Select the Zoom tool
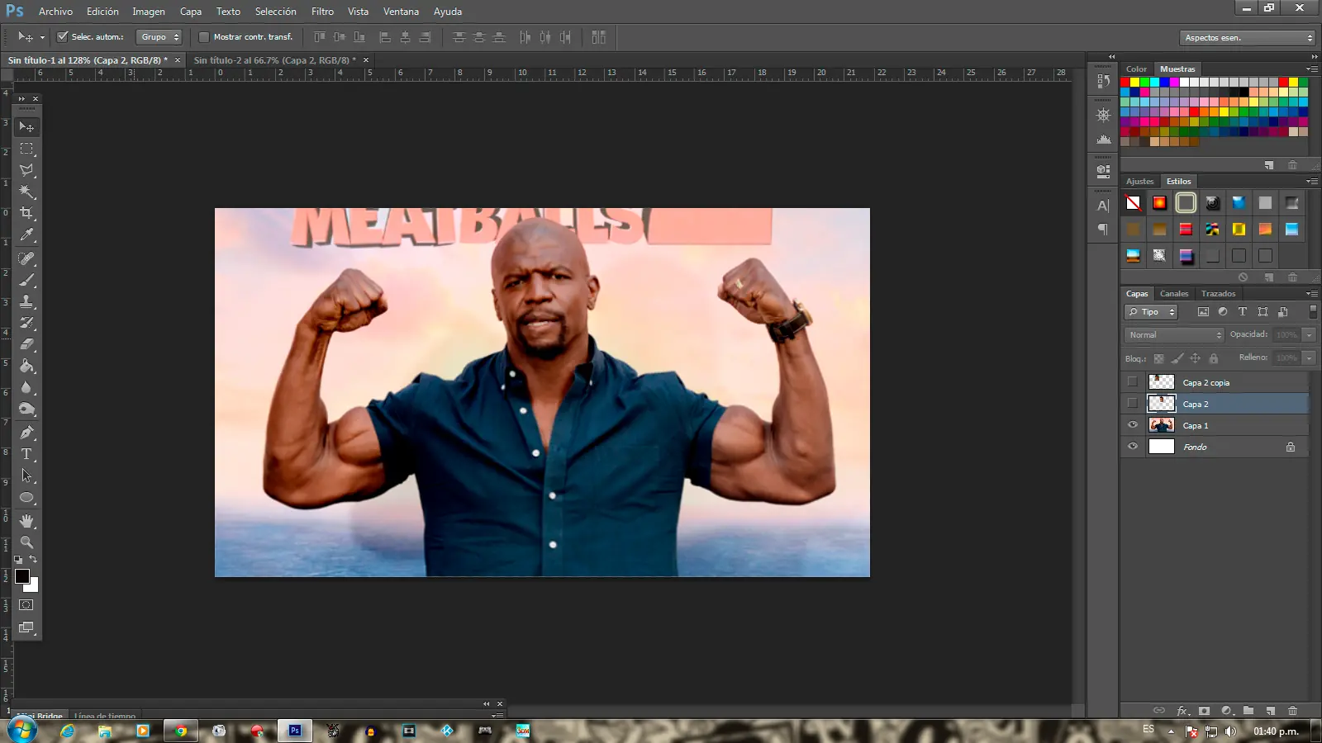 [x=26, y=542]
